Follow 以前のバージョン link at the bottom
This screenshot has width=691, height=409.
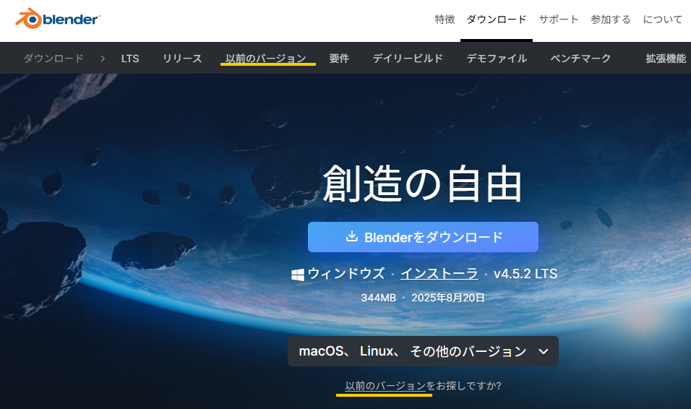385,386
